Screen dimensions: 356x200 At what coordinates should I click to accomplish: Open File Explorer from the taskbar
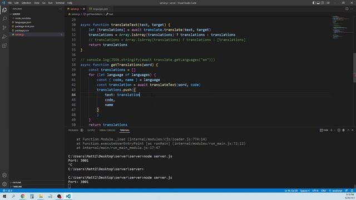(41, 196)
